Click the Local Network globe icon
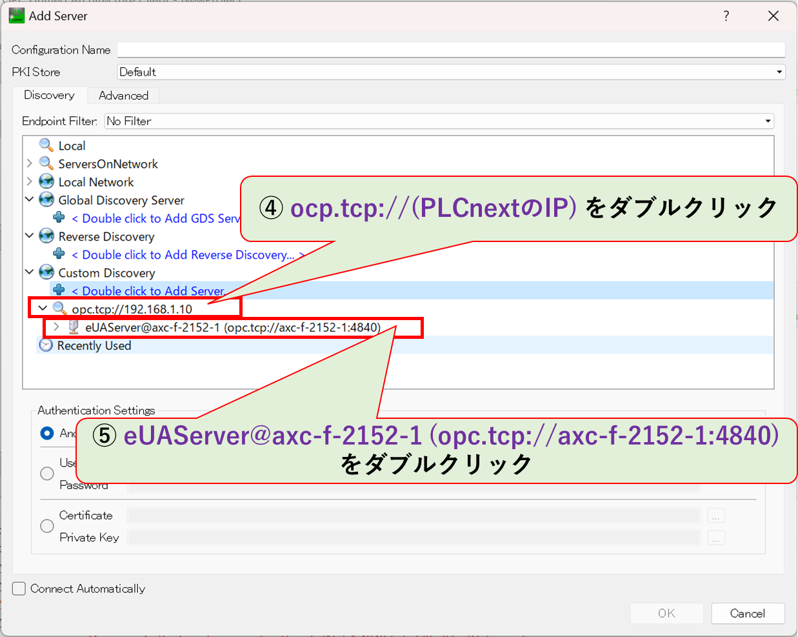The width and height of the screenshot is (798, 637). pyautogui.click(x=46, y=182)
